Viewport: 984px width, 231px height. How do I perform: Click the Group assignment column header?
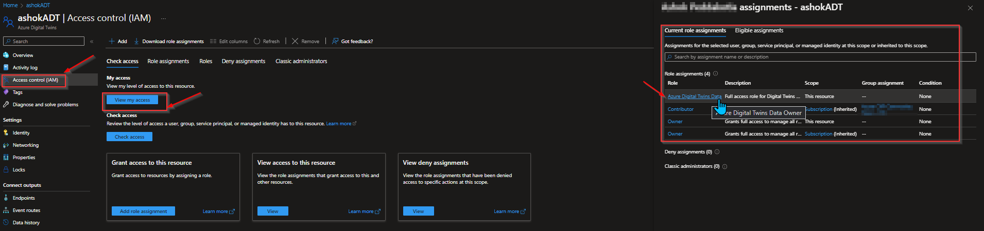point(883,83)
